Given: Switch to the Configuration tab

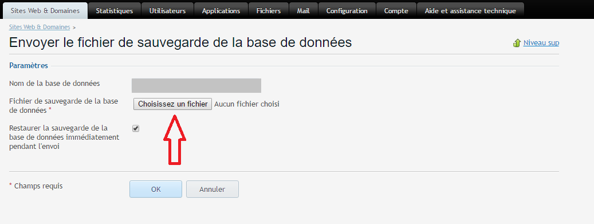Looking at the screenshot, I should [347, 11].
